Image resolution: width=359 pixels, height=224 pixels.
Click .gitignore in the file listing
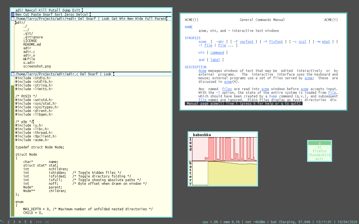pyautogui.click(x=33, y=37)
